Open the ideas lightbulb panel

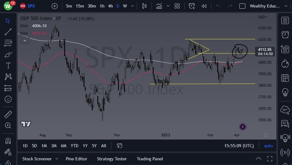[x=285, y=92]
